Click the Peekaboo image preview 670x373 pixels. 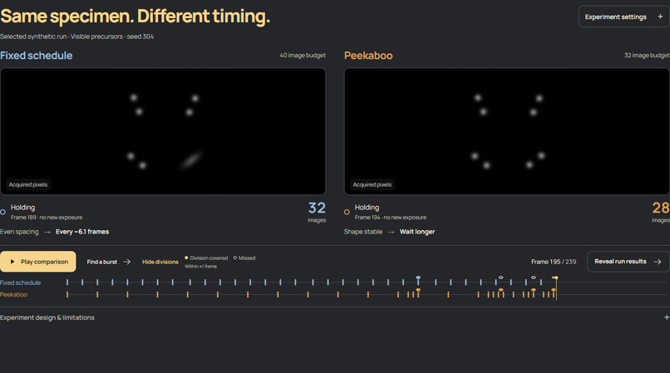[x=507, y=131]
